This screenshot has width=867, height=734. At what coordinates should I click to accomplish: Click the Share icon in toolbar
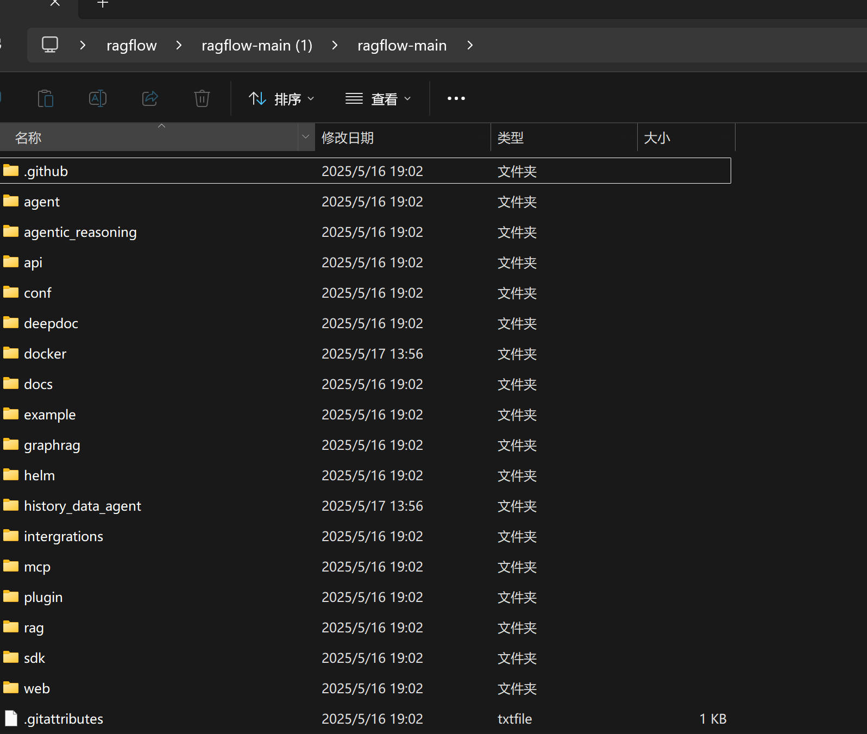(150, 98)
